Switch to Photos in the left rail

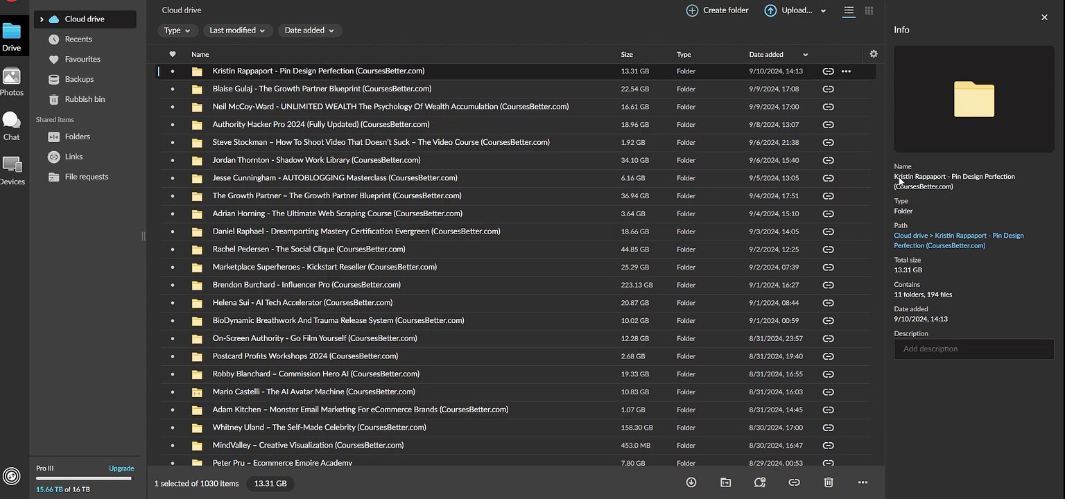[x=12, y=82]
